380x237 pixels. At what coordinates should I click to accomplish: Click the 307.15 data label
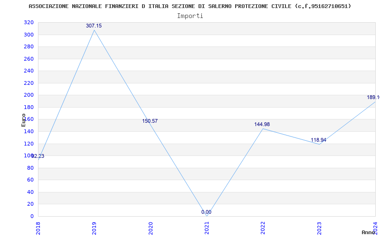coord(94,26)
